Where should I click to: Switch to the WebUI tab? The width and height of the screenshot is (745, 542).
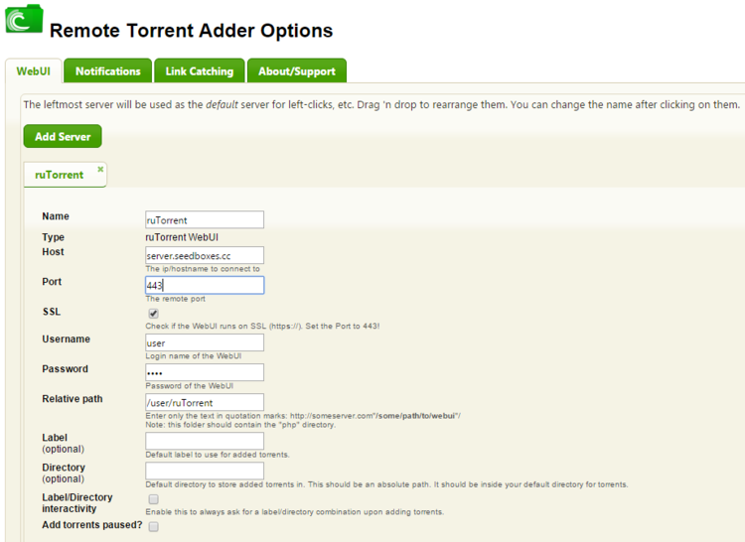(x=33, y=71)
